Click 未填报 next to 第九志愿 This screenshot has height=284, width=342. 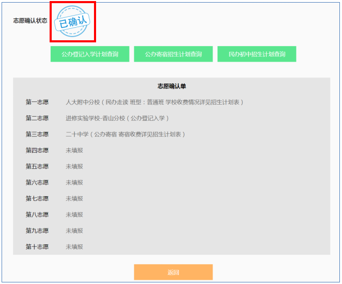tap(74, 231)
